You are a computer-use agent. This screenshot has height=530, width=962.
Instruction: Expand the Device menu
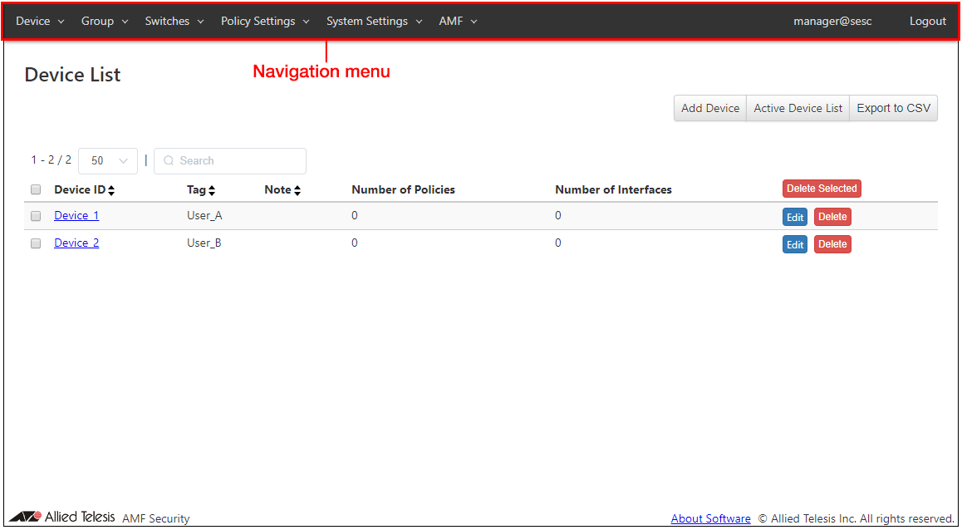40,22
